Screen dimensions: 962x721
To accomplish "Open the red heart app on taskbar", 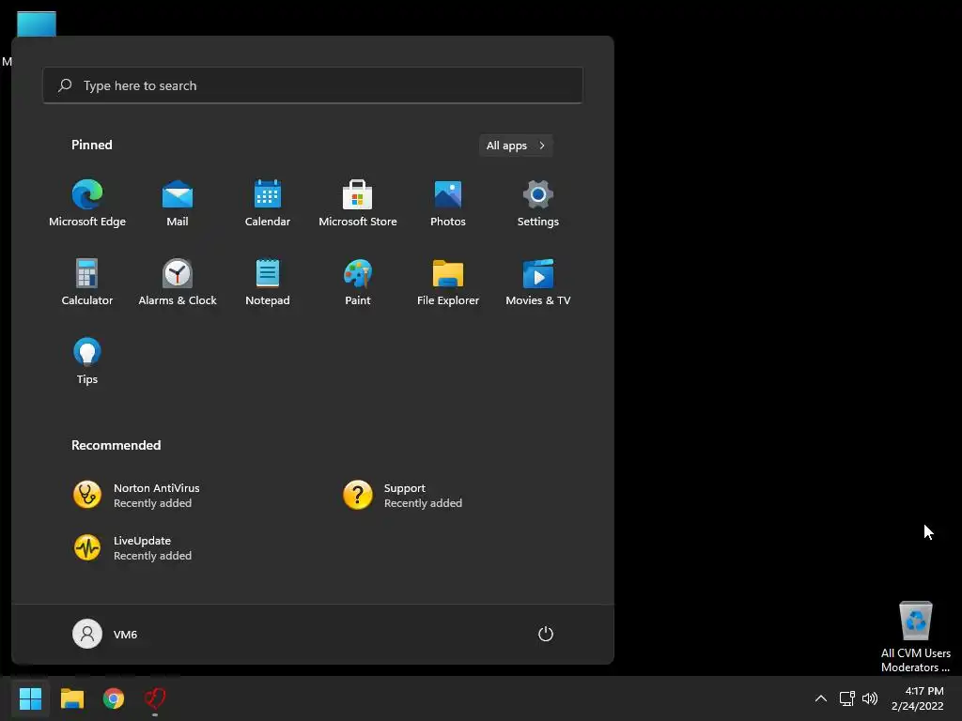I will point(155,698).
